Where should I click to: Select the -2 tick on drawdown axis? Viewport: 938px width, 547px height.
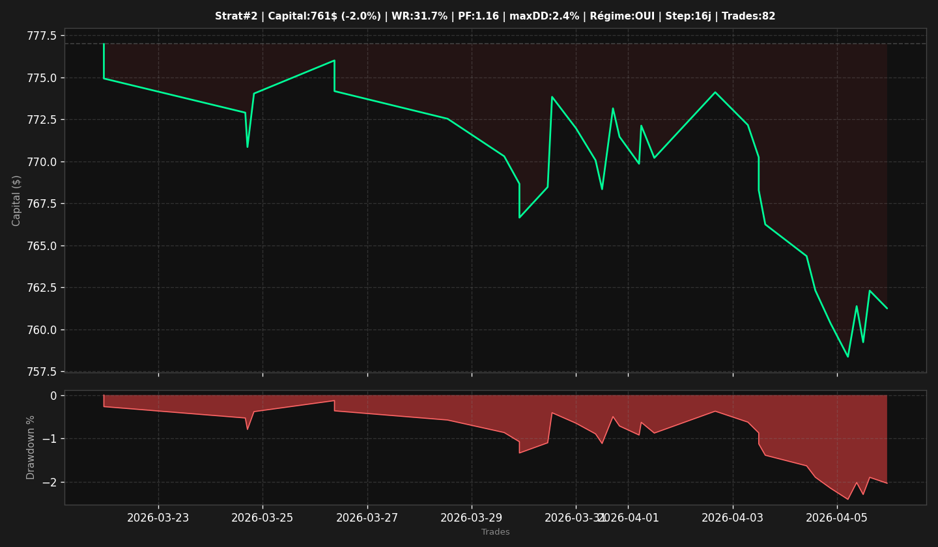(x=50, y=482)
